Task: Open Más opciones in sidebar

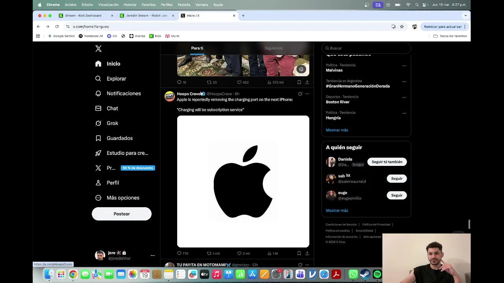Action: click(x=117, y=198)
